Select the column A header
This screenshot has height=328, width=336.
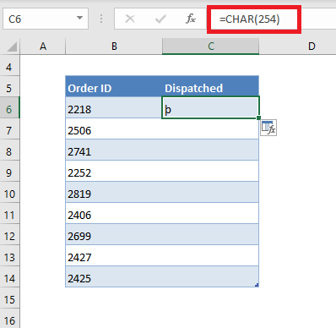click(43, 46)
